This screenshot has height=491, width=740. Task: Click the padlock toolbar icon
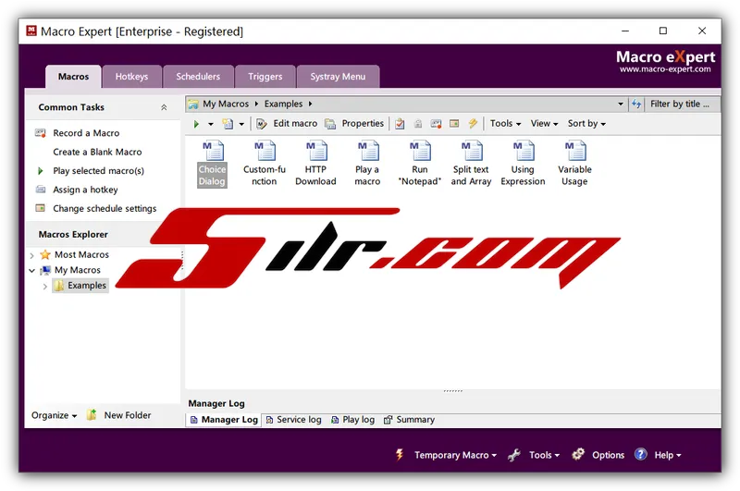[x=418, y=124]
